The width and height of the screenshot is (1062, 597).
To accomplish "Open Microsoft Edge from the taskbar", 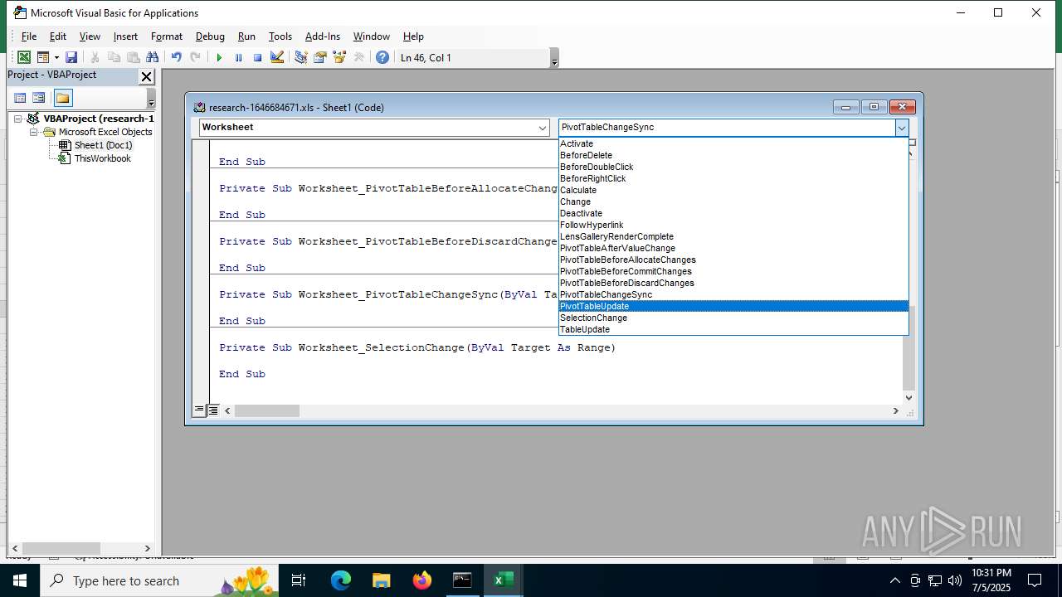I will tap(341, 580).
